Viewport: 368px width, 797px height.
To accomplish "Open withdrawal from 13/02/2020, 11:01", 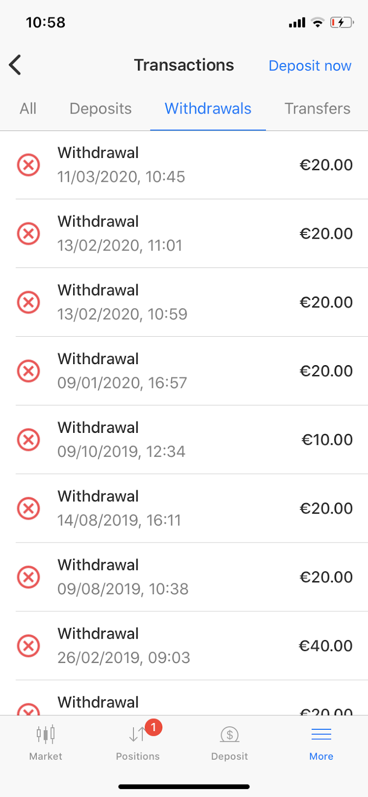I will coord(184,234).
